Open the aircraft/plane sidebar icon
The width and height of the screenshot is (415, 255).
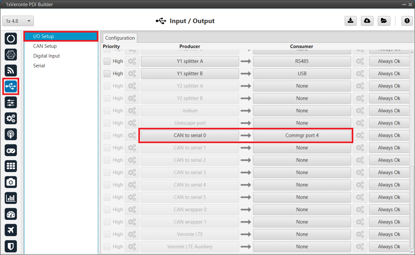(11, 230)
